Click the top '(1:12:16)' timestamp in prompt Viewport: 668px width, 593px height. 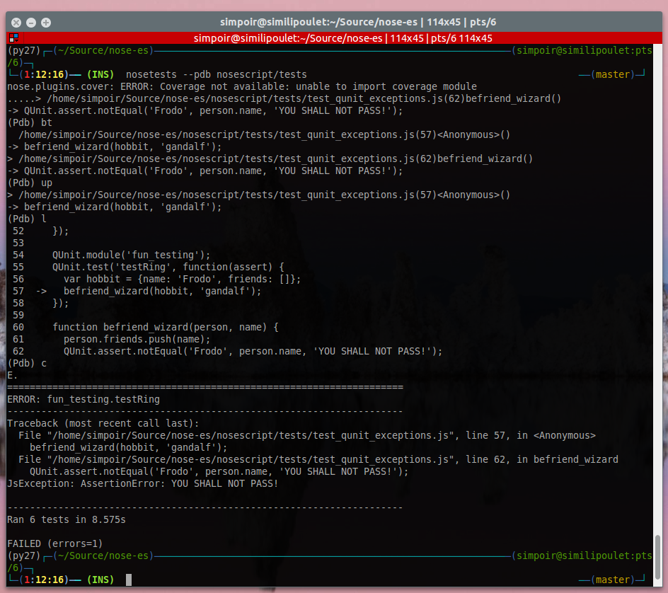click(x=44, y=74)
